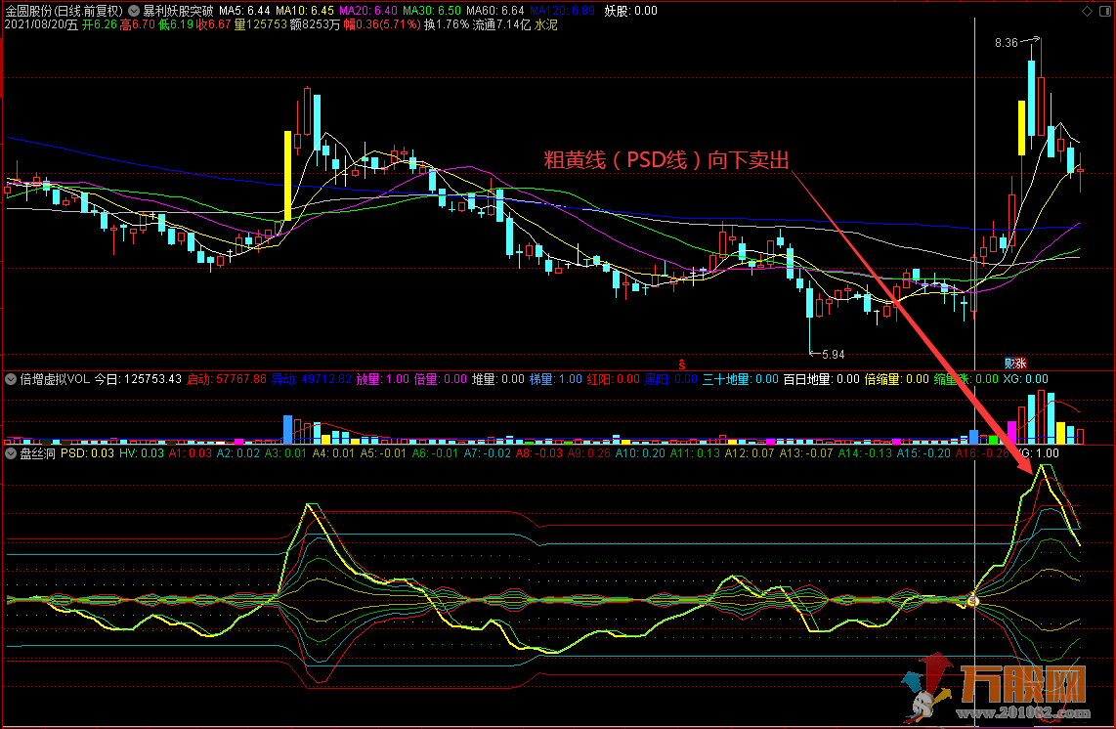Screen dimensions: 1116x729
Task: Click the open price 开6.26
Action: [99, 24]
